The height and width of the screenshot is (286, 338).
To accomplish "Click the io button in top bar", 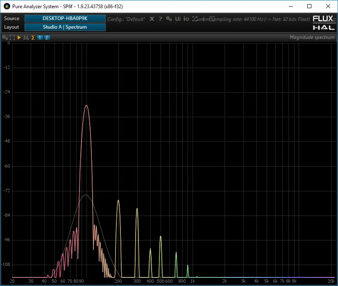I will point(186,19).
